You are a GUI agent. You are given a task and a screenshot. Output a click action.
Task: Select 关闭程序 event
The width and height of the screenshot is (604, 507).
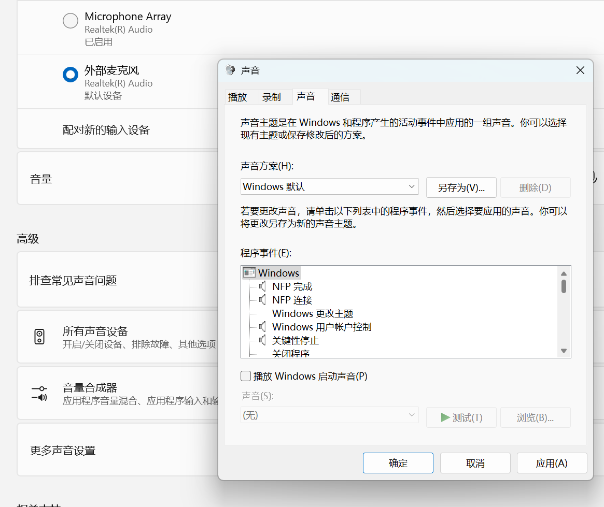point(291,353)
